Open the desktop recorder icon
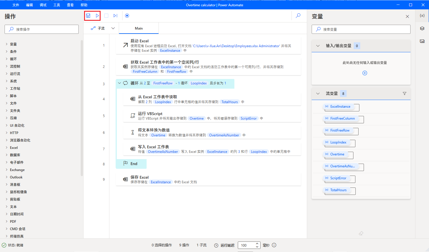429x252 pixels. pos(127,16)
